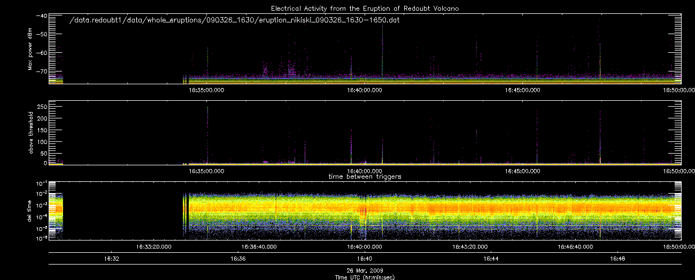Click 16:40:00.000 label under above threshold panel

[365, 172]
